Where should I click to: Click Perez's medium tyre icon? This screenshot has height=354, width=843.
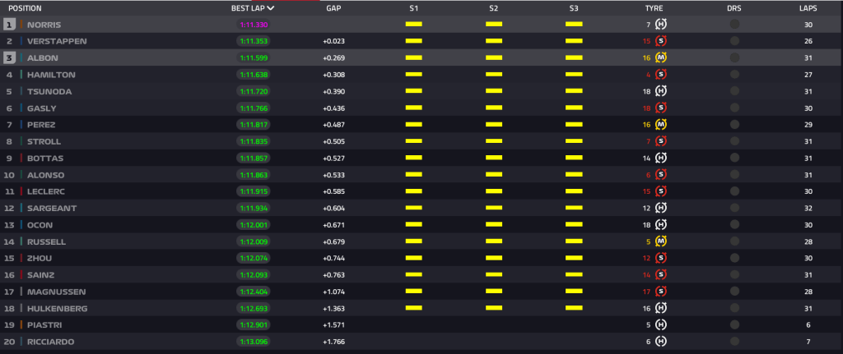661,125
